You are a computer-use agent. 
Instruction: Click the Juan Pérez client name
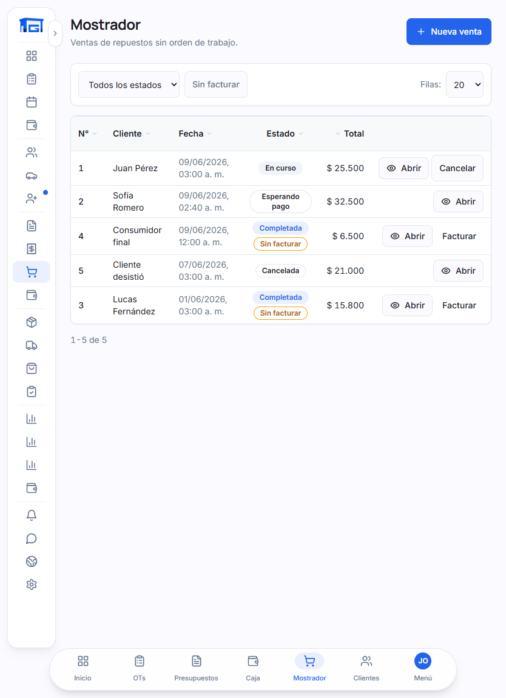click(x=135, y=168)
